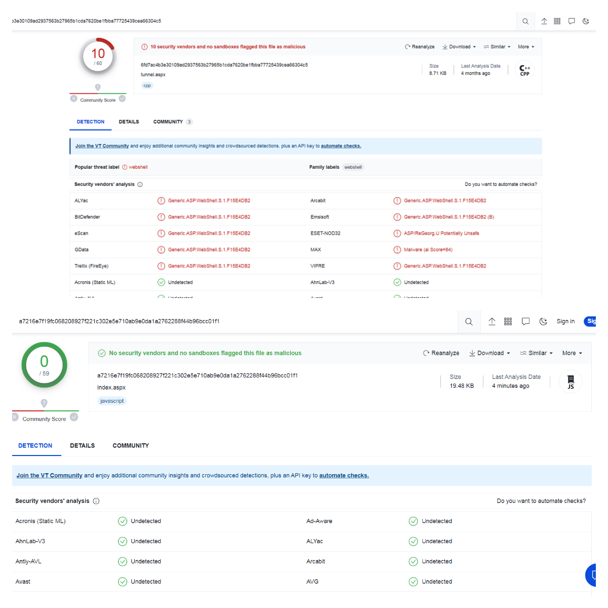Click the javascript tag
Image resolution: width=608 pixels, height=608 pixels.
click(112, 401)
